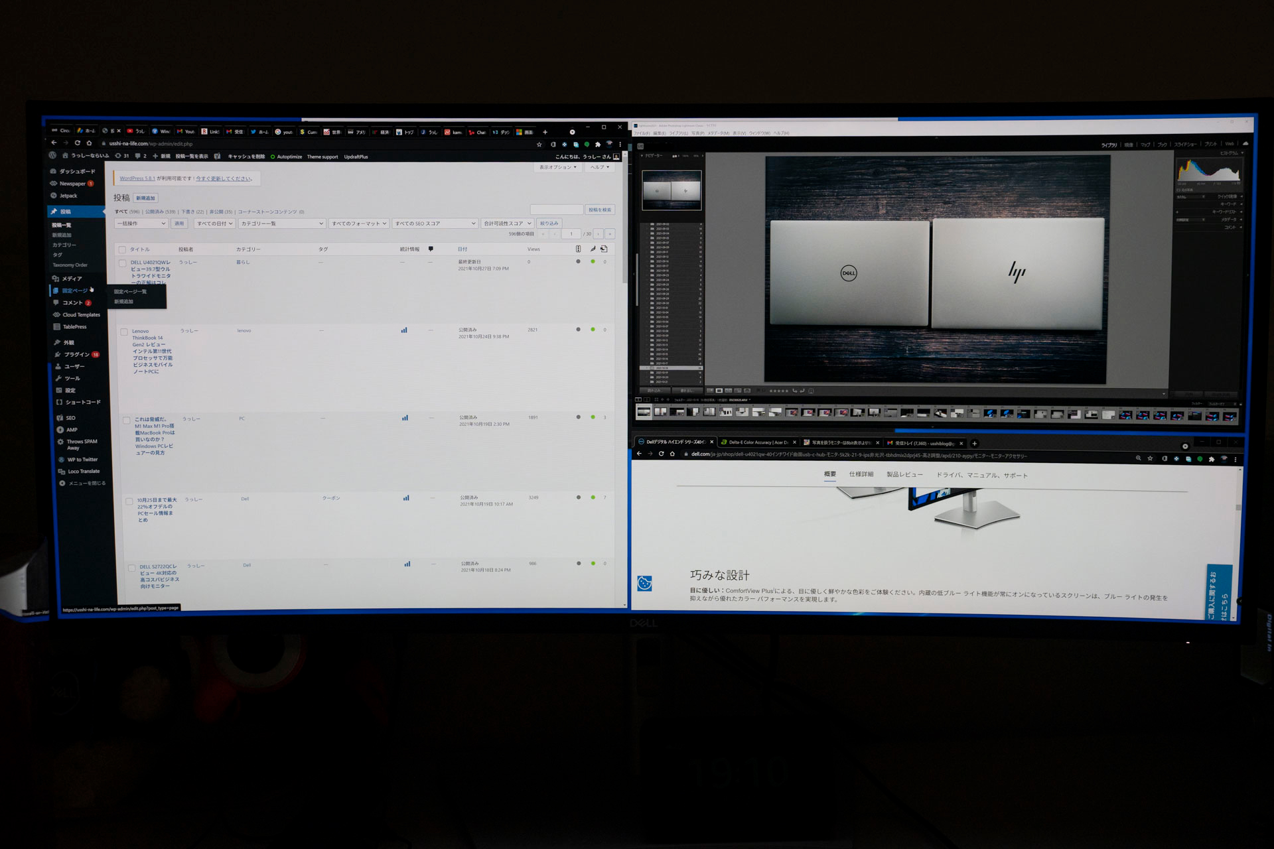The height and width of the screenshot is (849, 1274).
Task: Select Loupe view in the Lightroom toolbar
Action: 719,391
